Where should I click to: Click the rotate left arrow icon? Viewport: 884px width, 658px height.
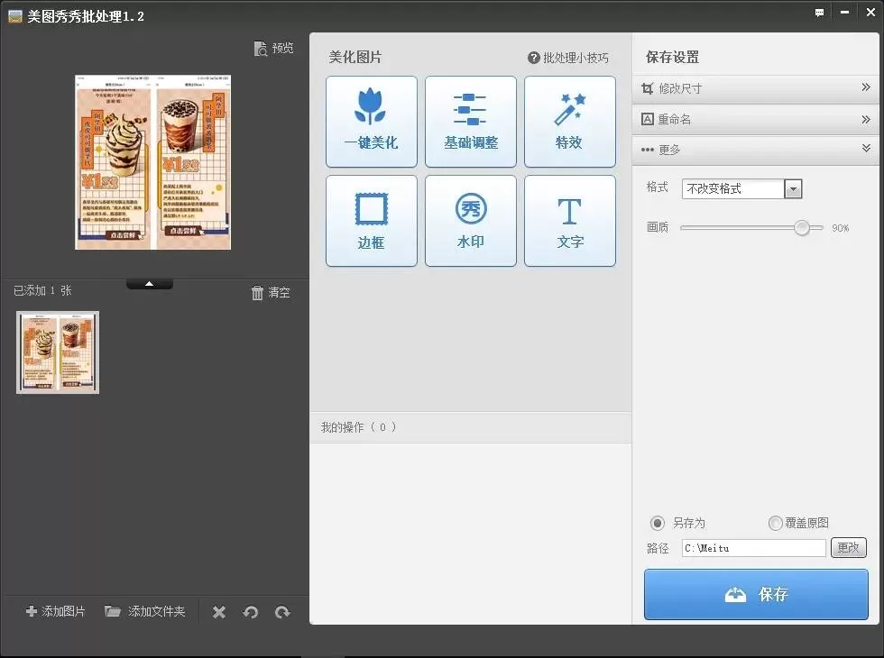[251, 612]
